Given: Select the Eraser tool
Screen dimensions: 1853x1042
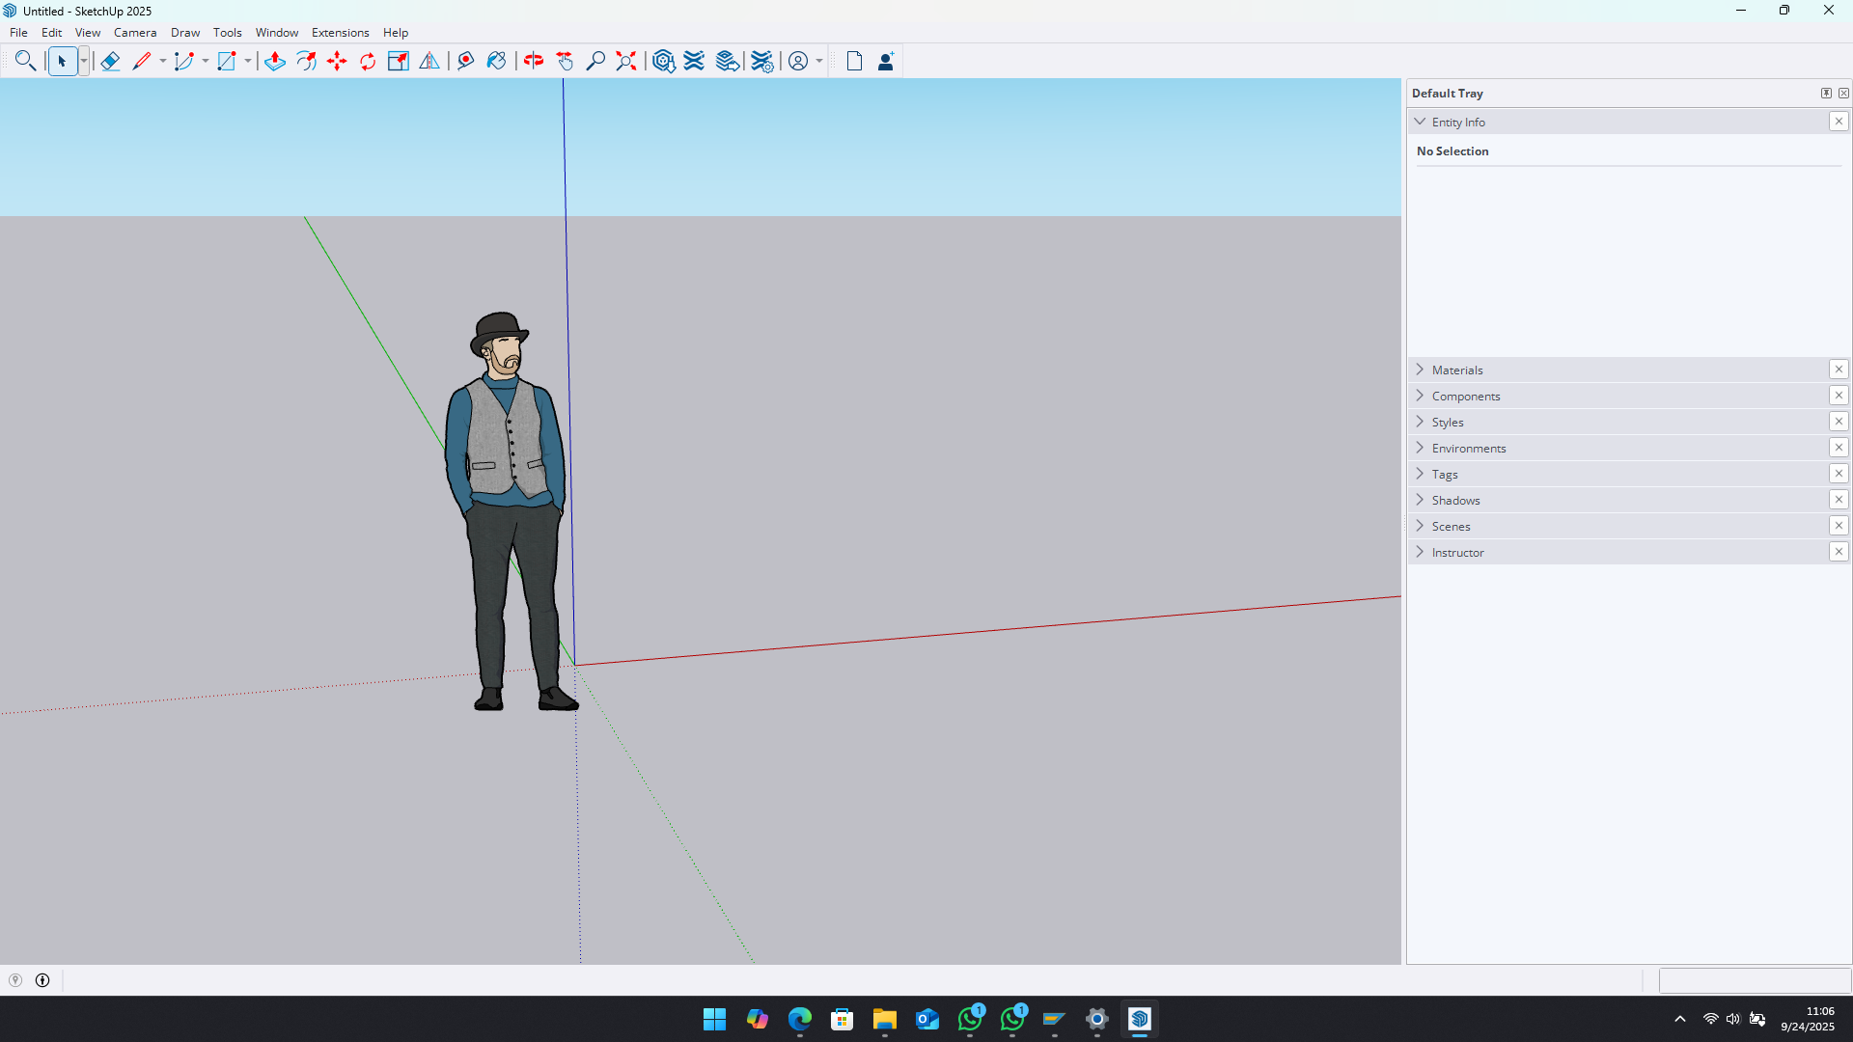Looking at the screenshot, I should (x=110, y=62).
